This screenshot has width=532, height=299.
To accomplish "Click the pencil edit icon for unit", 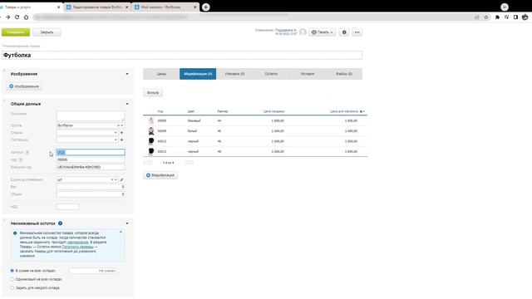I will pos(122,179).
